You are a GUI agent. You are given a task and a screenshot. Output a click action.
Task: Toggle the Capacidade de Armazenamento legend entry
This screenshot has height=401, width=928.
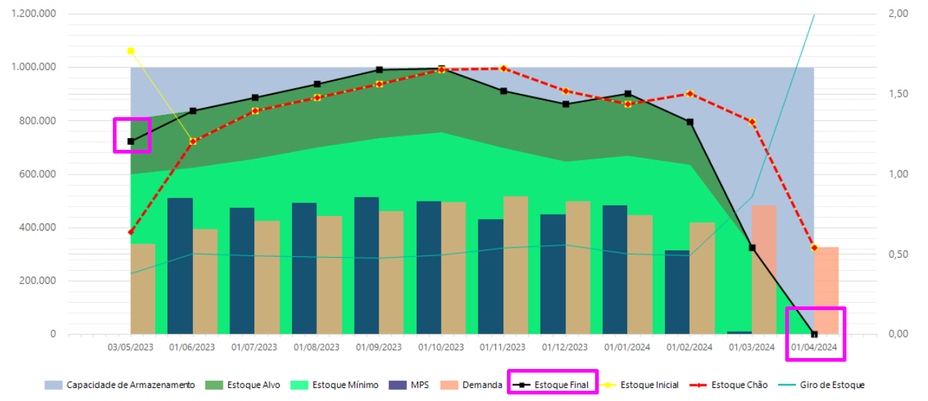pyautogui.click(x=119, y=385)
